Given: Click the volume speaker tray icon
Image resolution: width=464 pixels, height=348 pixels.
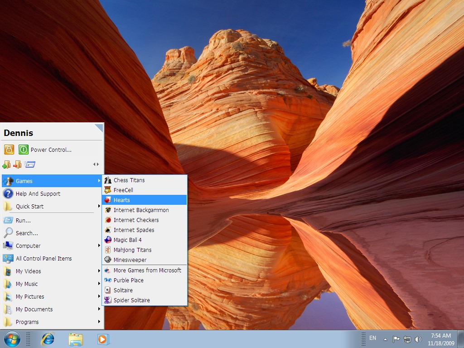Looking at the screenshot, I should (x=418, y=339).
